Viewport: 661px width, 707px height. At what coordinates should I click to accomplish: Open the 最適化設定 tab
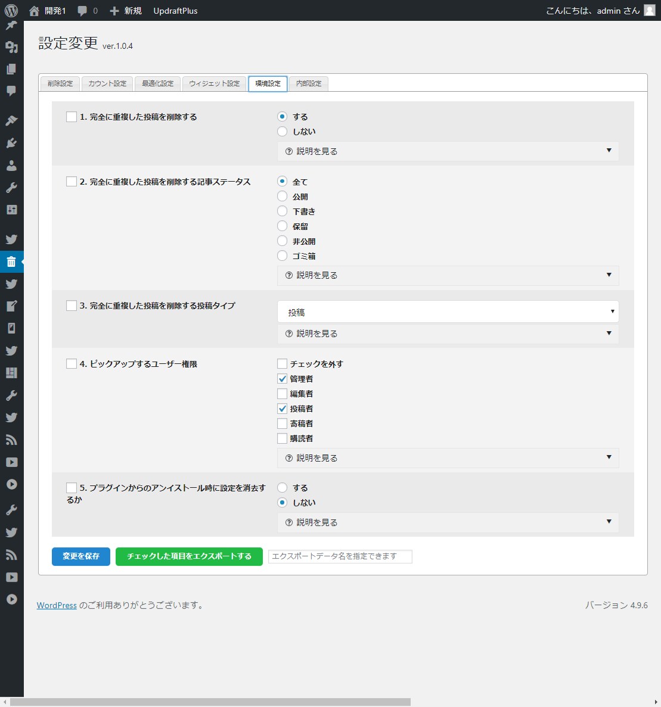tap(157, 83)
